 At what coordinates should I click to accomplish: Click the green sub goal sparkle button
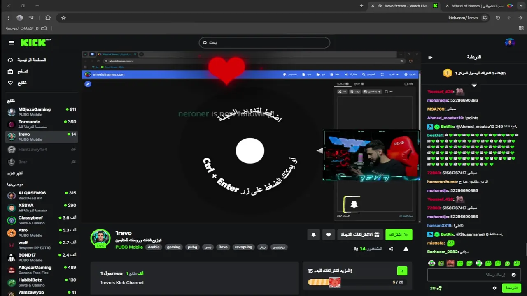402,271
